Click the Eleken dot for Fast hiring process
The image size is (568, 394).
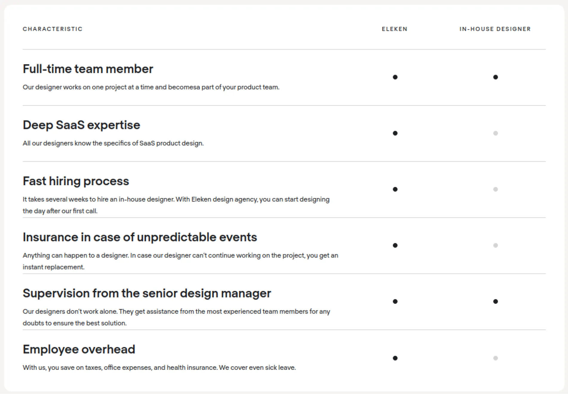[x=395, y=189]
